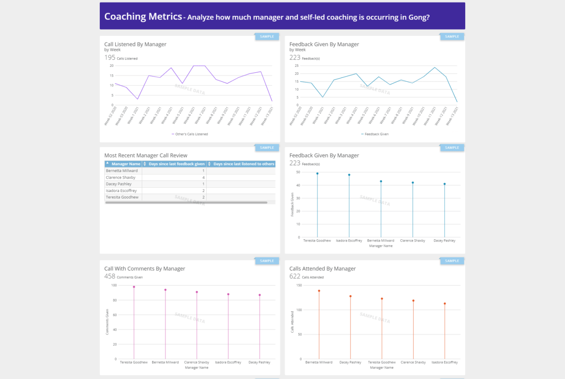The height and width of the screenshot is (379, 565).
Task: Select Clarence Shaxby in the manager table
Action: coord(121,178)
